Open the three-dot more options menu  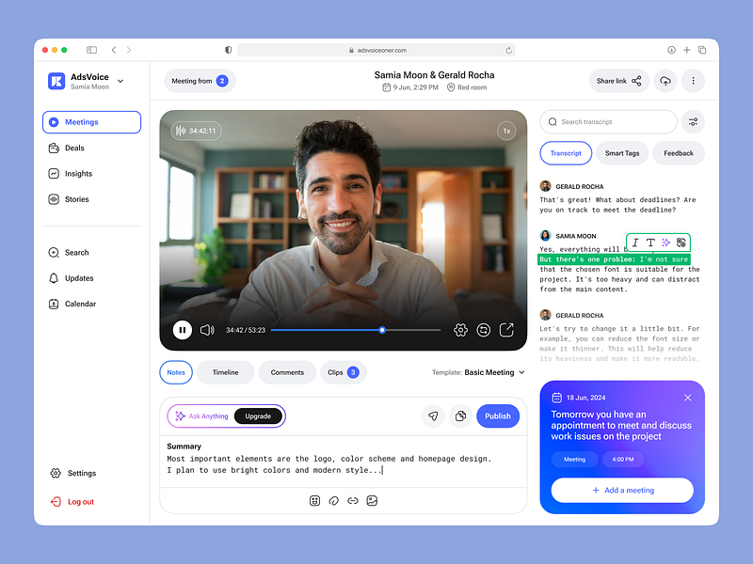[x=693, y=81]
